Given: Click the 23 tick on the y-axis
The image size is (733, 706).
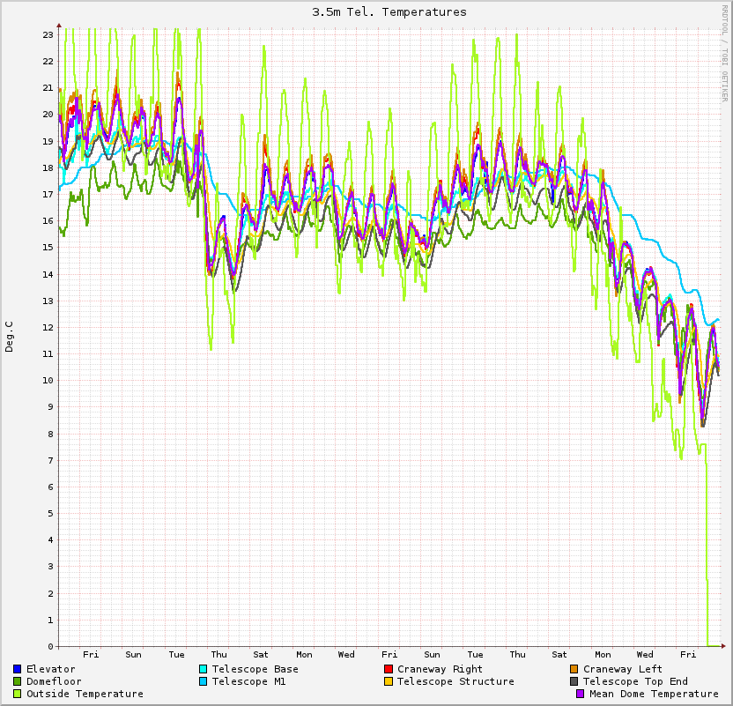Looking at the screenshot, I should (48, 34).
